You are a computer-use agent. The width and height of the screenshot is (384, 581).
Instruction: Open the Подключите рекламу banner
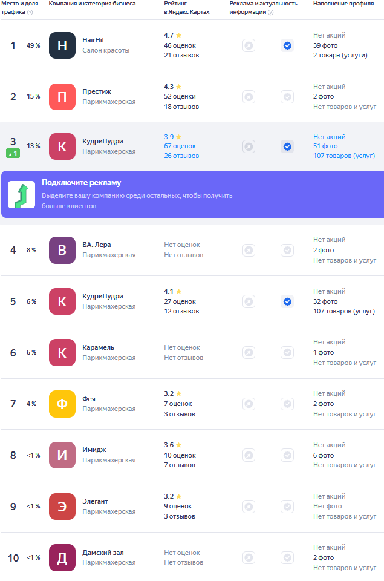[192, 194]
